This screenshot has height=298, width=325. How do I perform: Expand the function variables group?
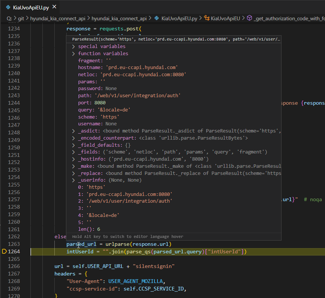pos(74,53)
